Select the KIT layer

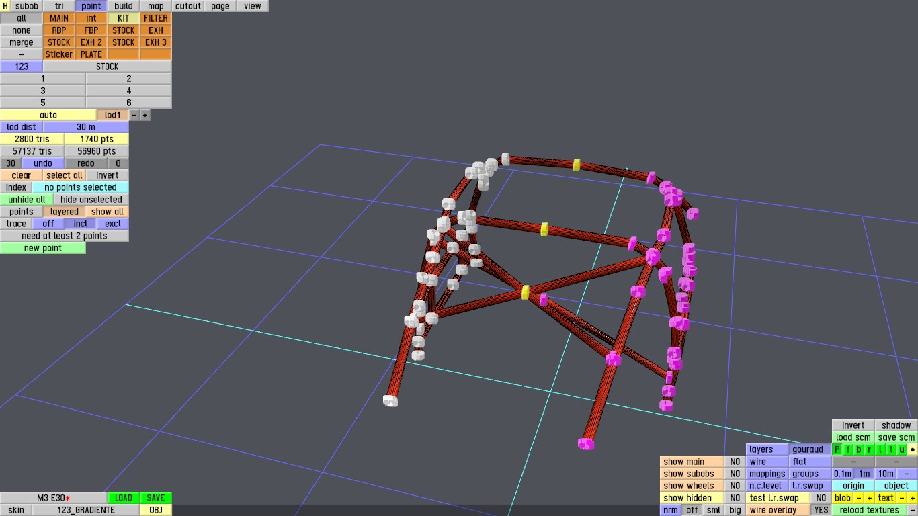(x=124, y=18)
